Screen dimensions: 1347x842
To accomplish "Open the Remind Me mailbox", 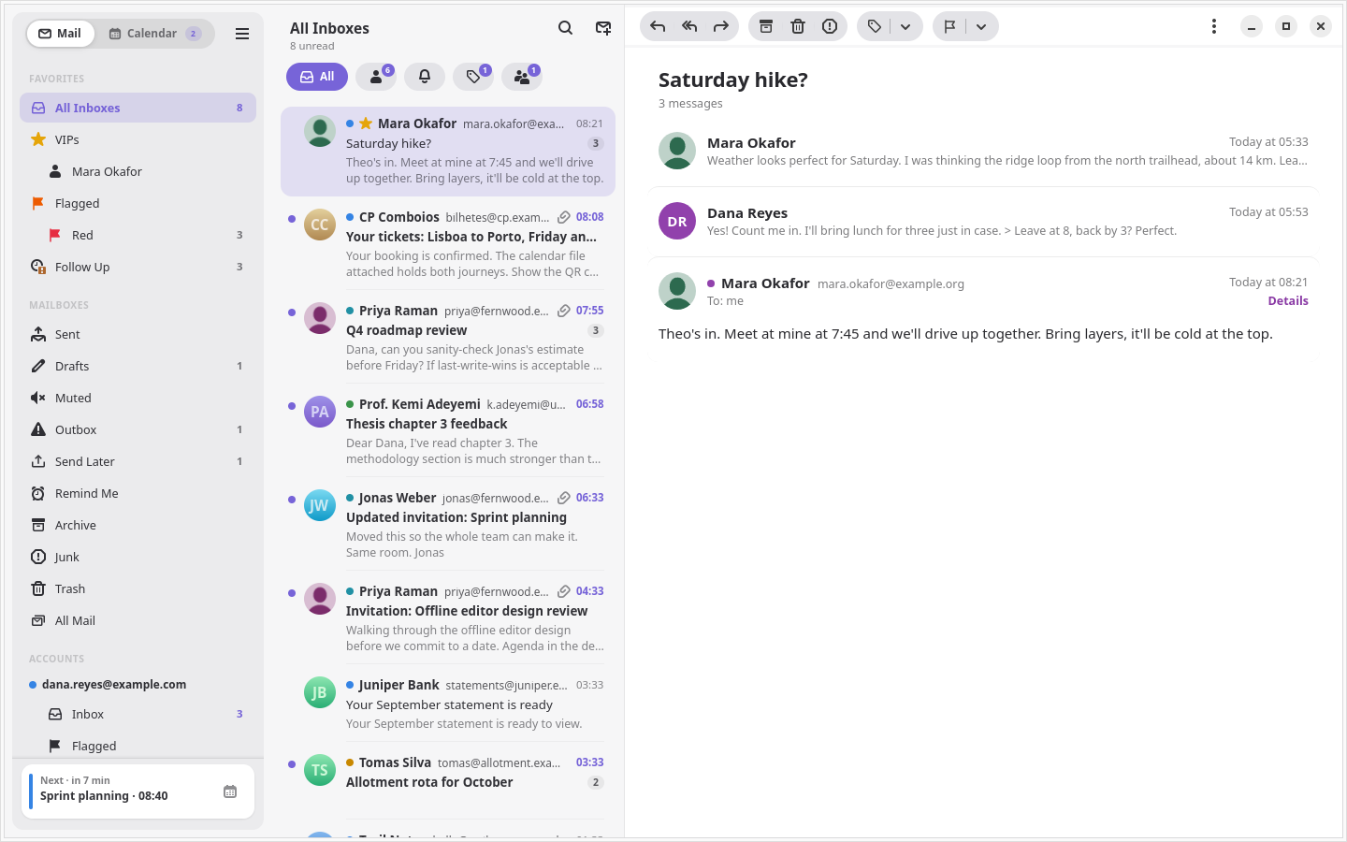I will (138, 493).
